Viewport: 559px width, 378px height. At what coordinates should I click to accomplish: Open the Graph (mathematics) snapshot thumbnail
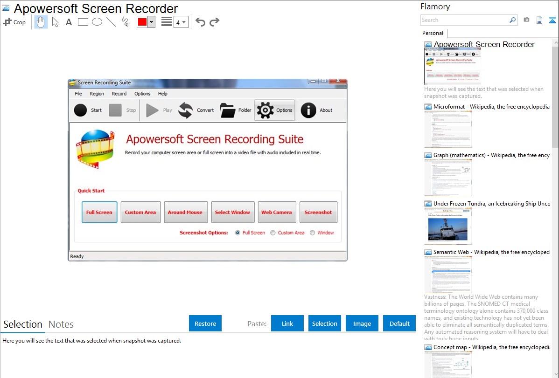[x=448, y=178]
